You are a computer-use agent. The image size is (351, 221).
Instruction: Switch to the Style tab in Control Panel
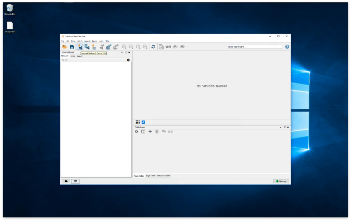[73, 56]
